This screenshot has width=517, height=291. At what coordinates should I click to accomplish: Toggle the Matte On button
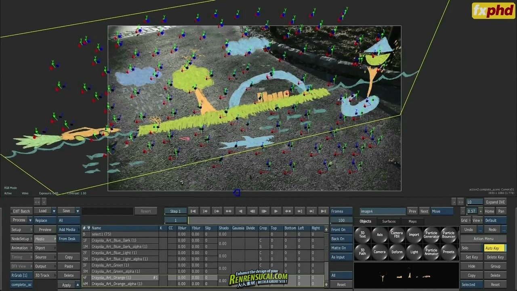pyautogui.click(x=340, y=248)
